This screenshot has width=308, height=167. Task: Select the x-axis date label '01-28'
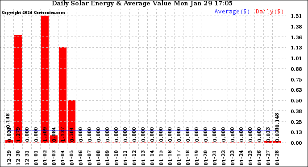(277, 158)
